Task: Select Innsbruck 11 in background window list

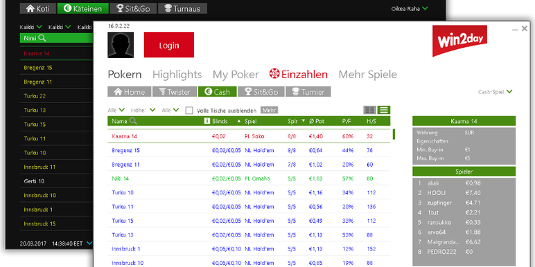Action: tap(56, 167)
